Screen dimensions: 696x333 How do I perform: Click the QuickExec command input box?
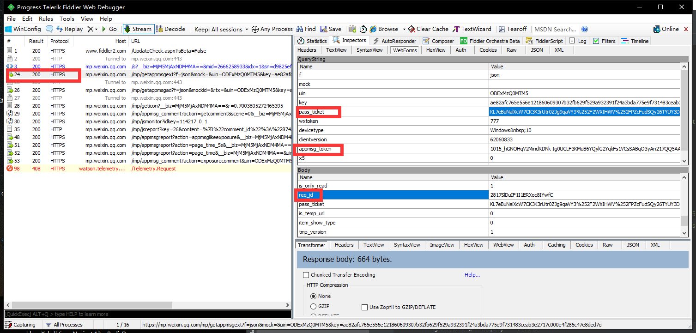pos(148,314)
